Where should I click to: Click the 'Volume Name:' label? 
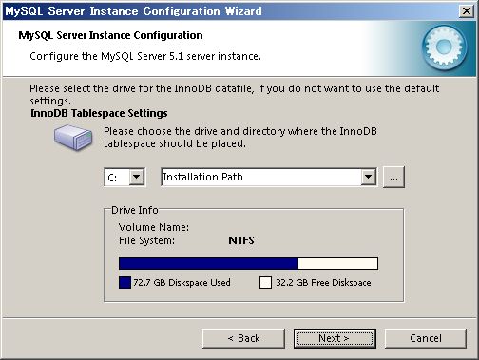tap(154, 227)
